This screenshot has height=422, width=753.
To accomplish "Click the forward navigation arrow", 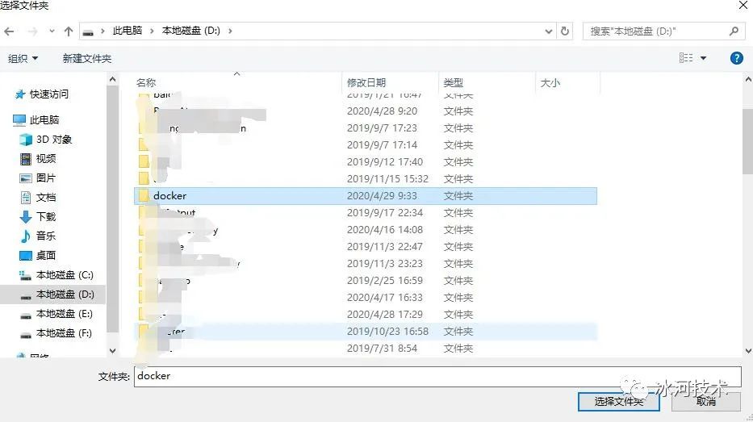I will [32, 31].
